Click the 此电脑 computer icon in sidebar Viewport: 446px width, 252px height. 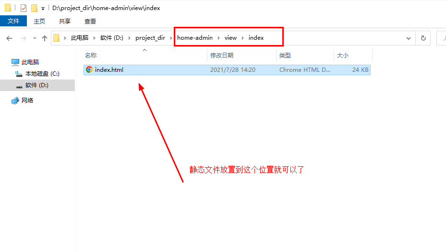coord(15,62)
